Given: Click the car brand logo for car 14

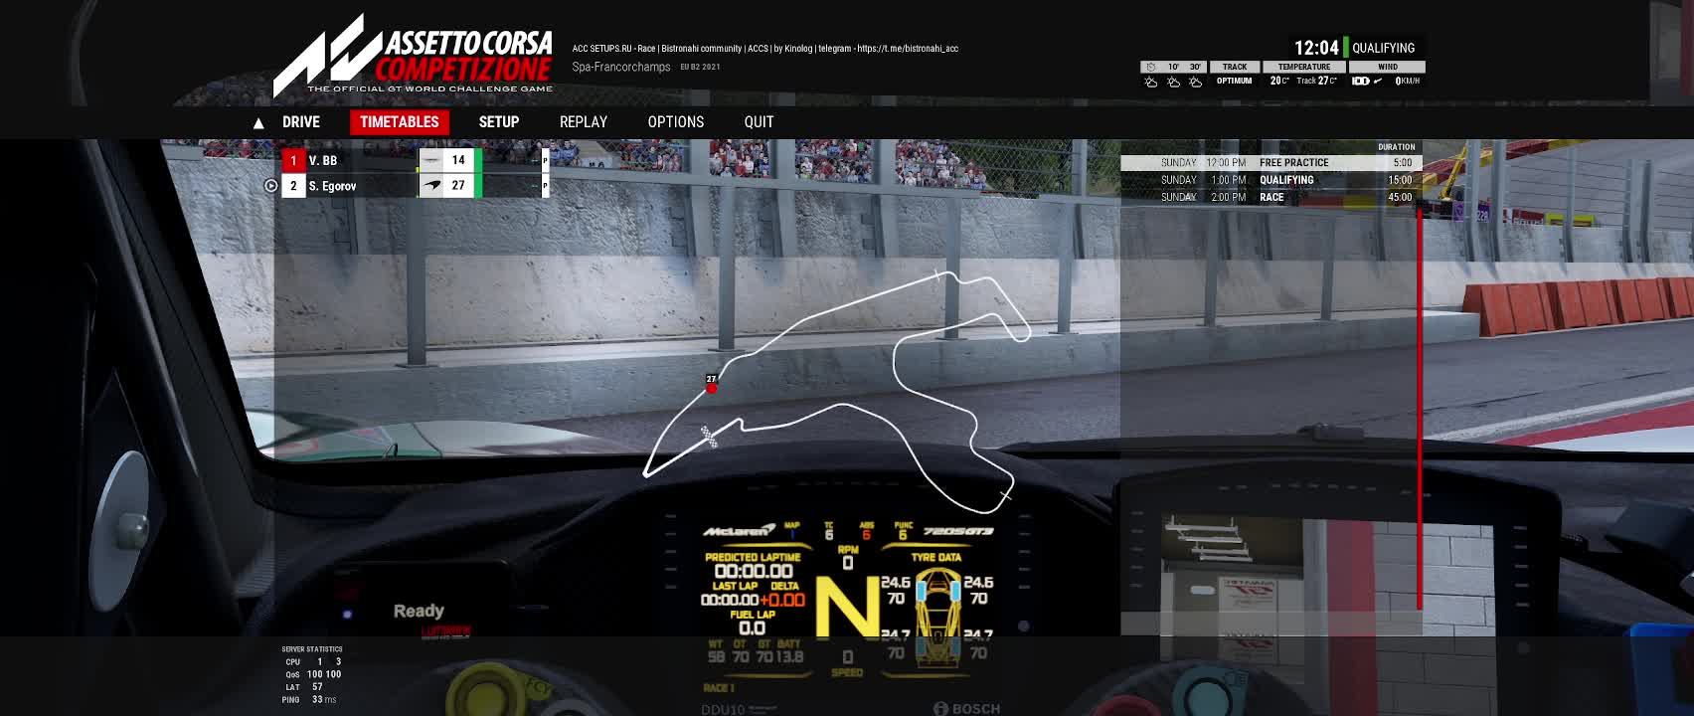Looking at the screenshot, I should (430, 160).
